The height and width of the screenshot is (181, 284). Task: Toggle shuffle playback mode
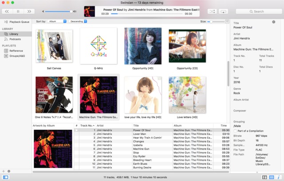tap(212, 11)
